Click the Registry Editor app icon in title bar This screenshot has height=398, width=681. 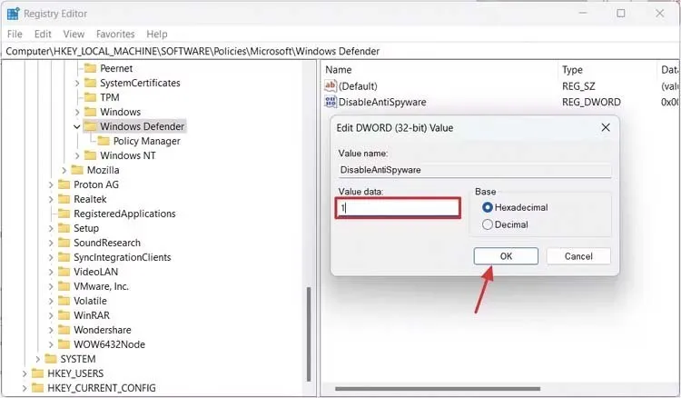(x=14, y=14)
